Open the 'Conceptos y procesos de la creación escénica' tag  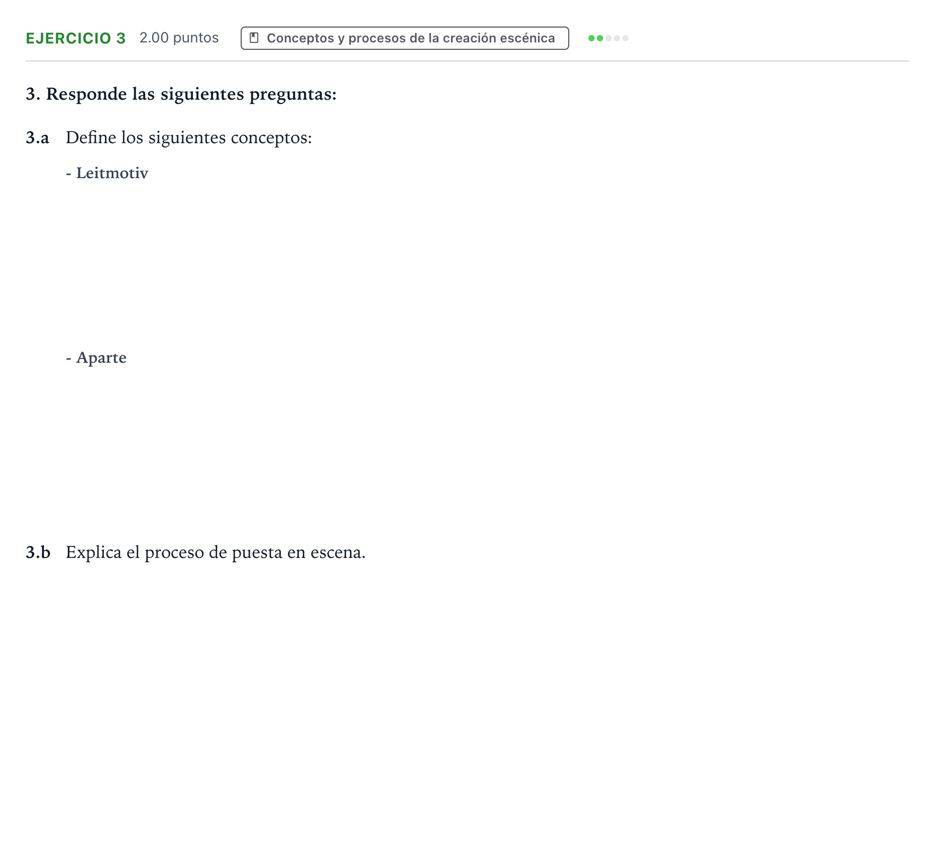pyautogui.click(x=404, y=38)
